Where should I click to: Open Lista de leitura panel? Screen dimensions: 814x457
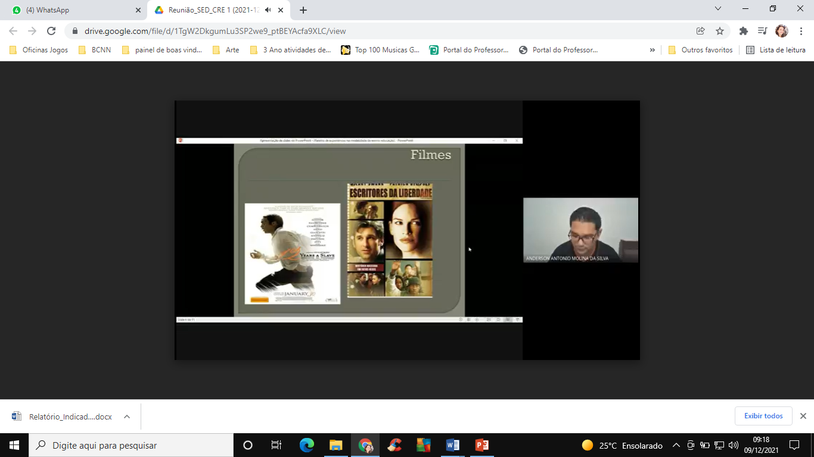(776, 50)
